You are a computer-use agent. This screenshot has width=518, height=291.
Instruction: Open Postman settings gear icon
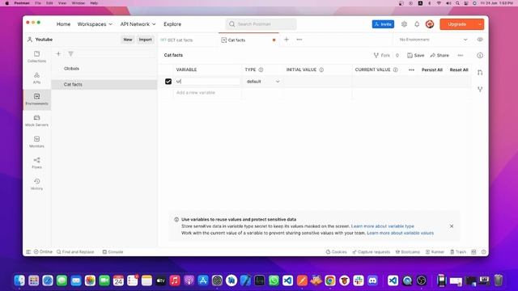404,24
